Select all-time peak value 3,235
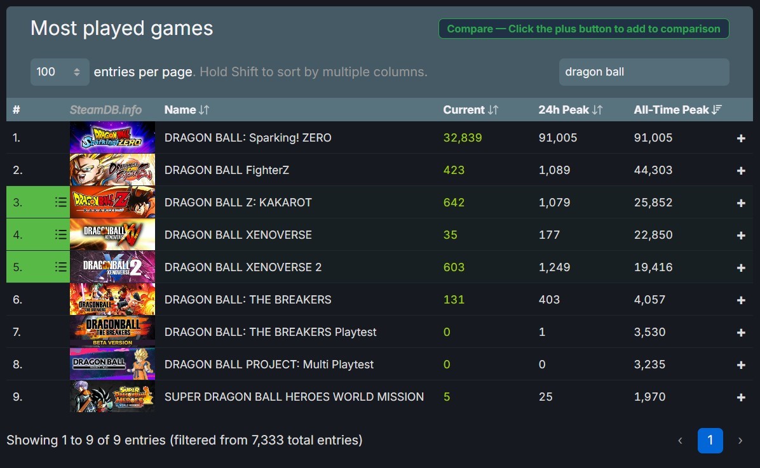The image size is (760, 468). pos(649,364)
